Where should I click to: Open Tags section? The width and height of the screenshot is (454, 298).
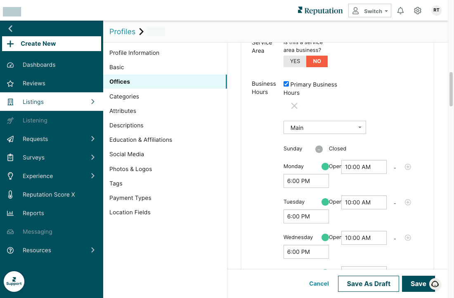(x=116, y=183)
